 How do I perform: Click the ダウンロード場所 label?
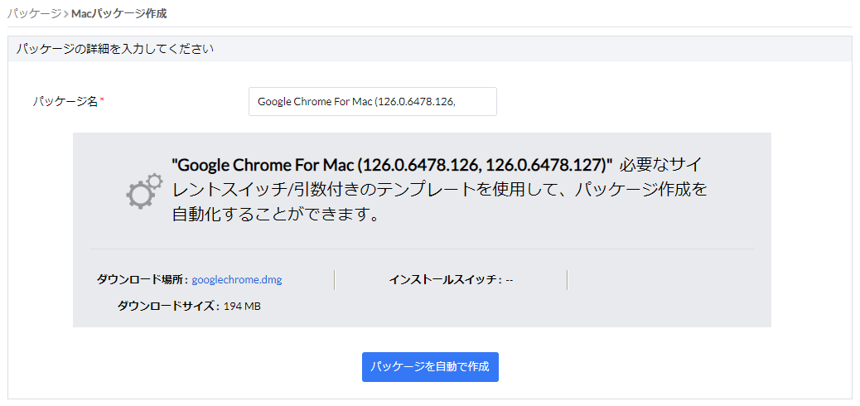(142, 280)
